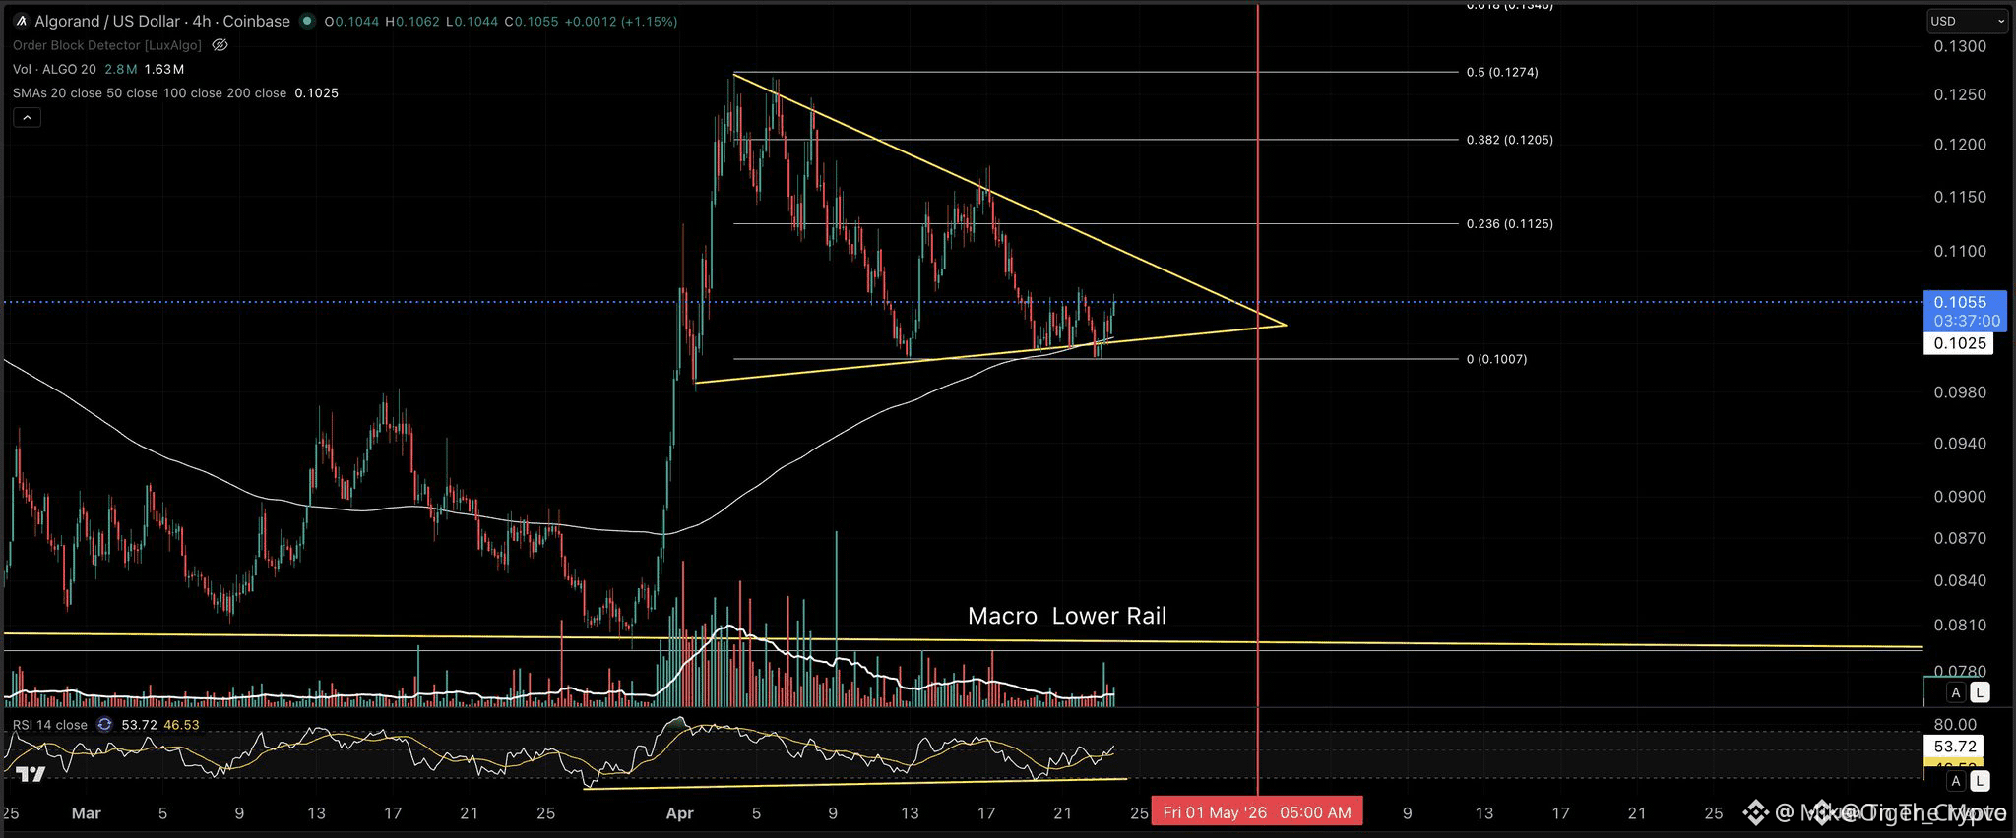Click the 0.1300 price scale label
Viewport: 2016px width, 838px height.
1960,46
